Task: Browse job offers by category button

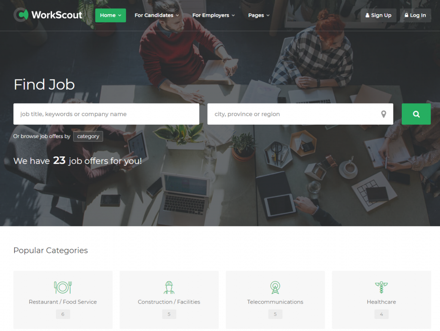Action: coord(88,136)
